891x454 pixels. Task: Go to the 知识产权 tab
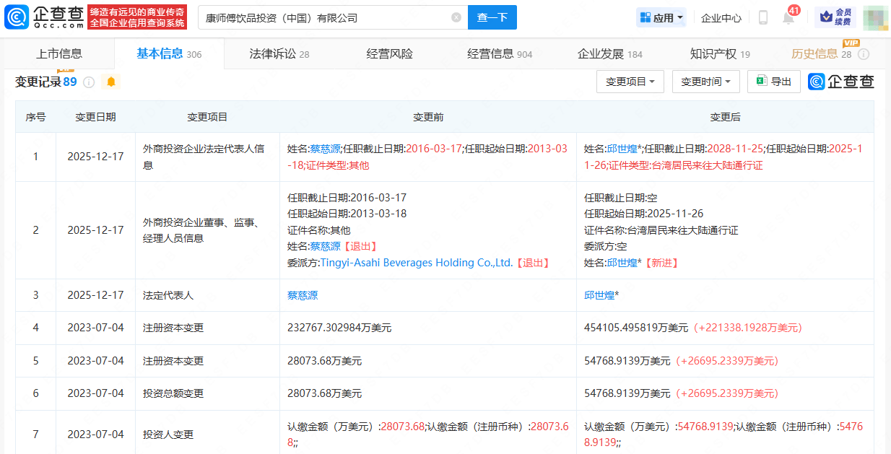(719, 54)
